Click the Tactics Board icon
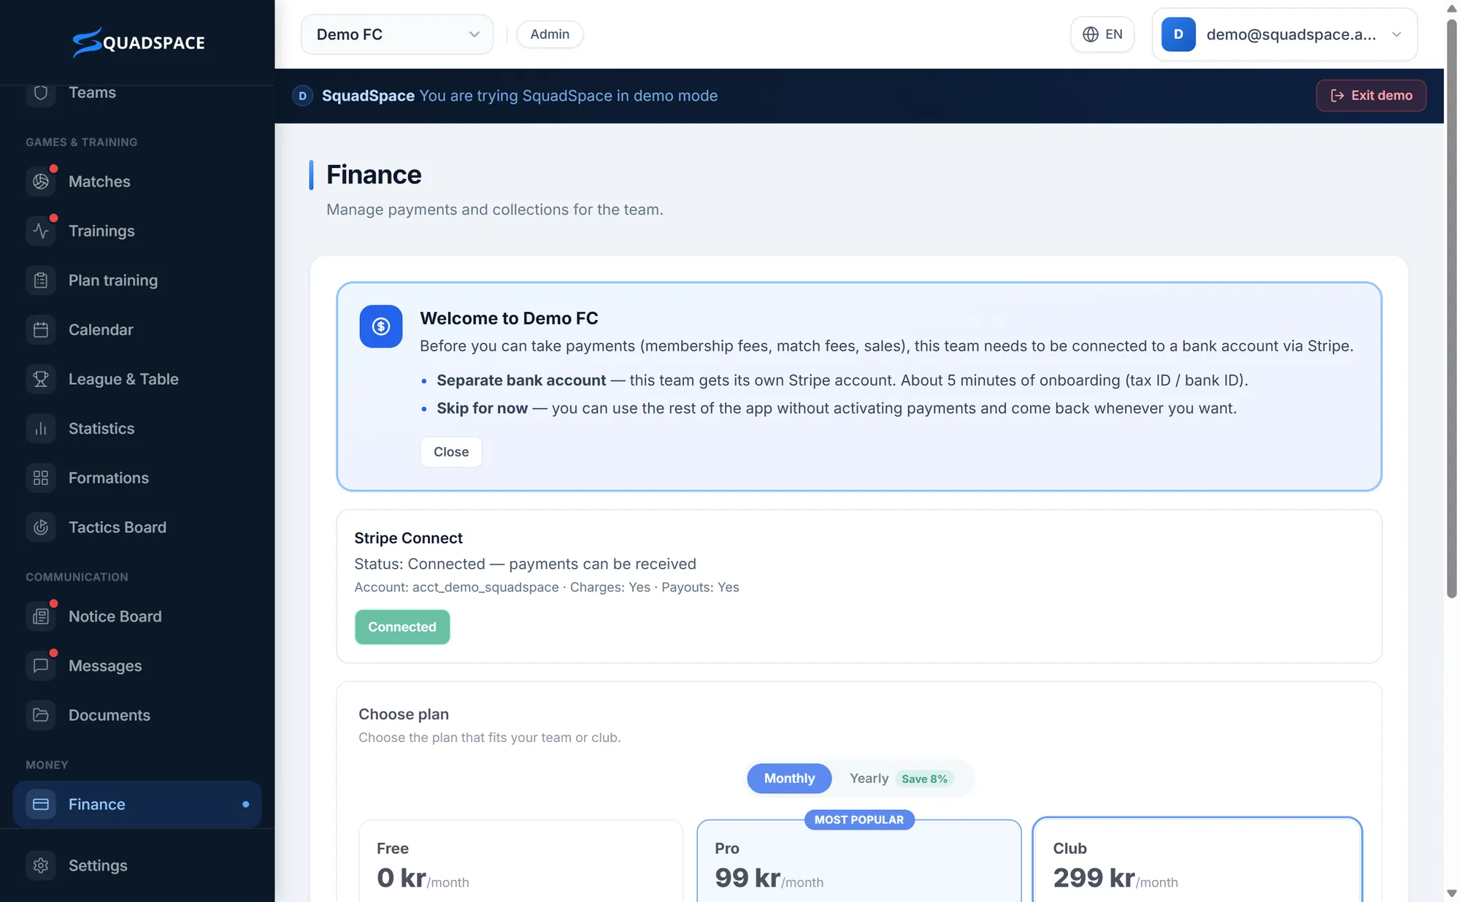Image resolution: width=1460 pixels, height=902 pixels. pyautogui.click(x=41, y=527)
